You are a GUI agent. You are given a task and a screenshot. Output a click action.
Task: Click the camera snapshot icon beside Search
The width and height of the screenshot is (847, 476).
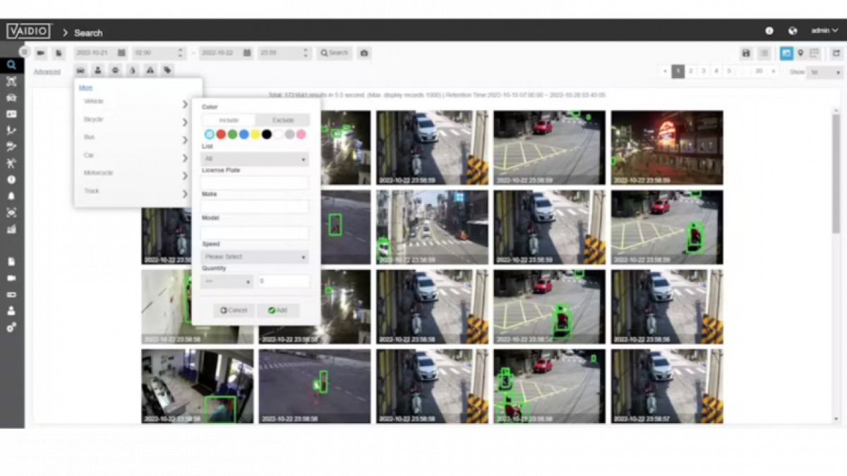[x=364, y=53]
